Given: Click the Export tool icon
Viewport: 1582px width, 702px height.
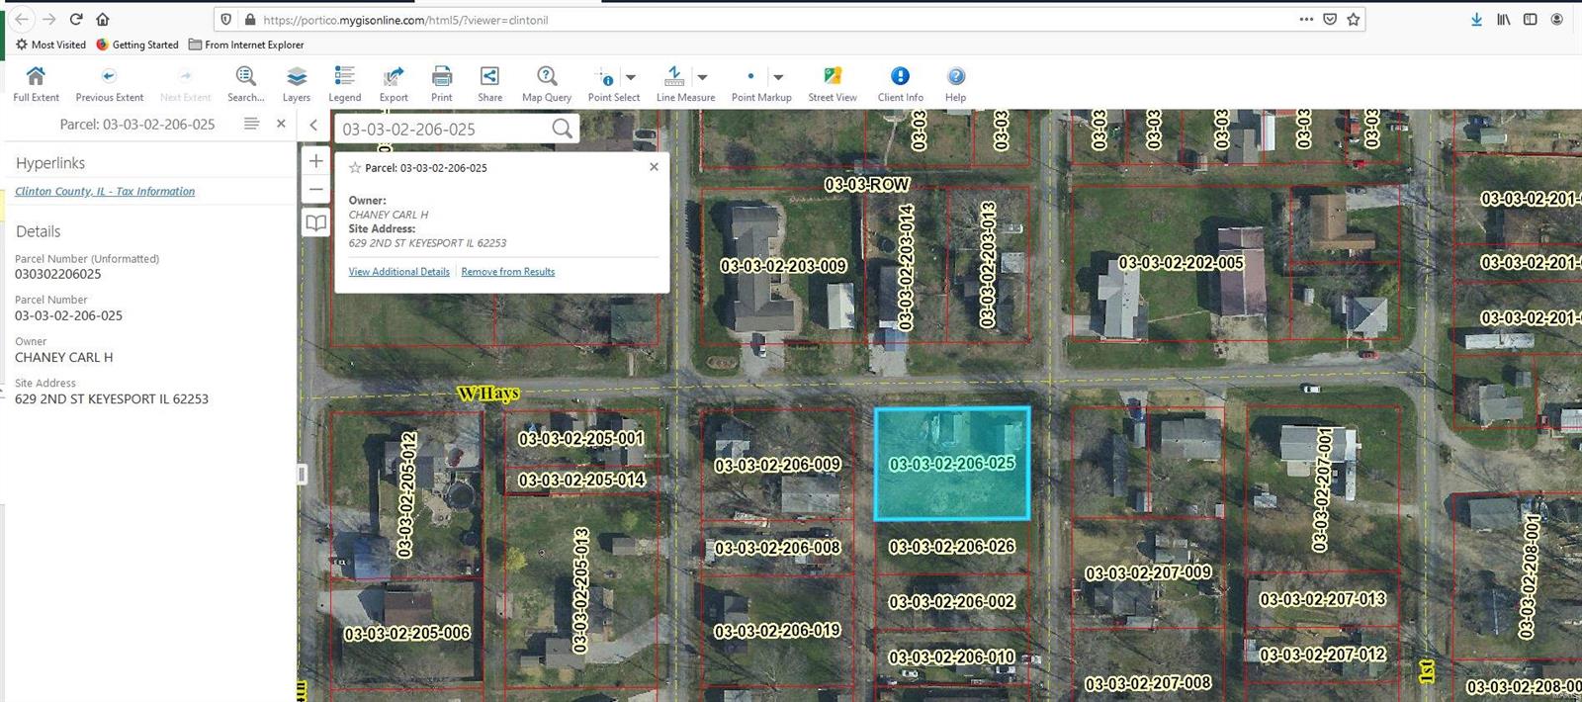Looking at the screenshot, I should tap(394, 77).
